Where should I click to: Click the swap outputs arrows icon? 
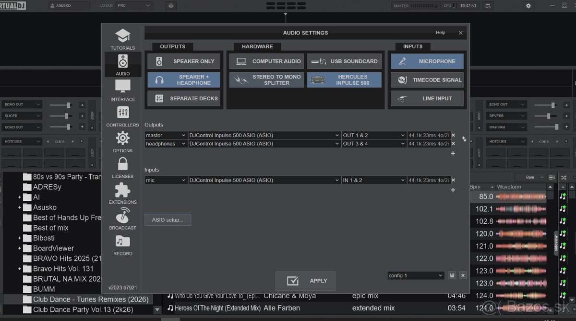click(x=464, y=139)
